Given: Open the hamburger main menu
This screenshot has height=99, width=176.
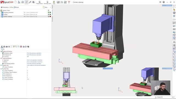Looking at the screenshot, I should coord(160,2).
